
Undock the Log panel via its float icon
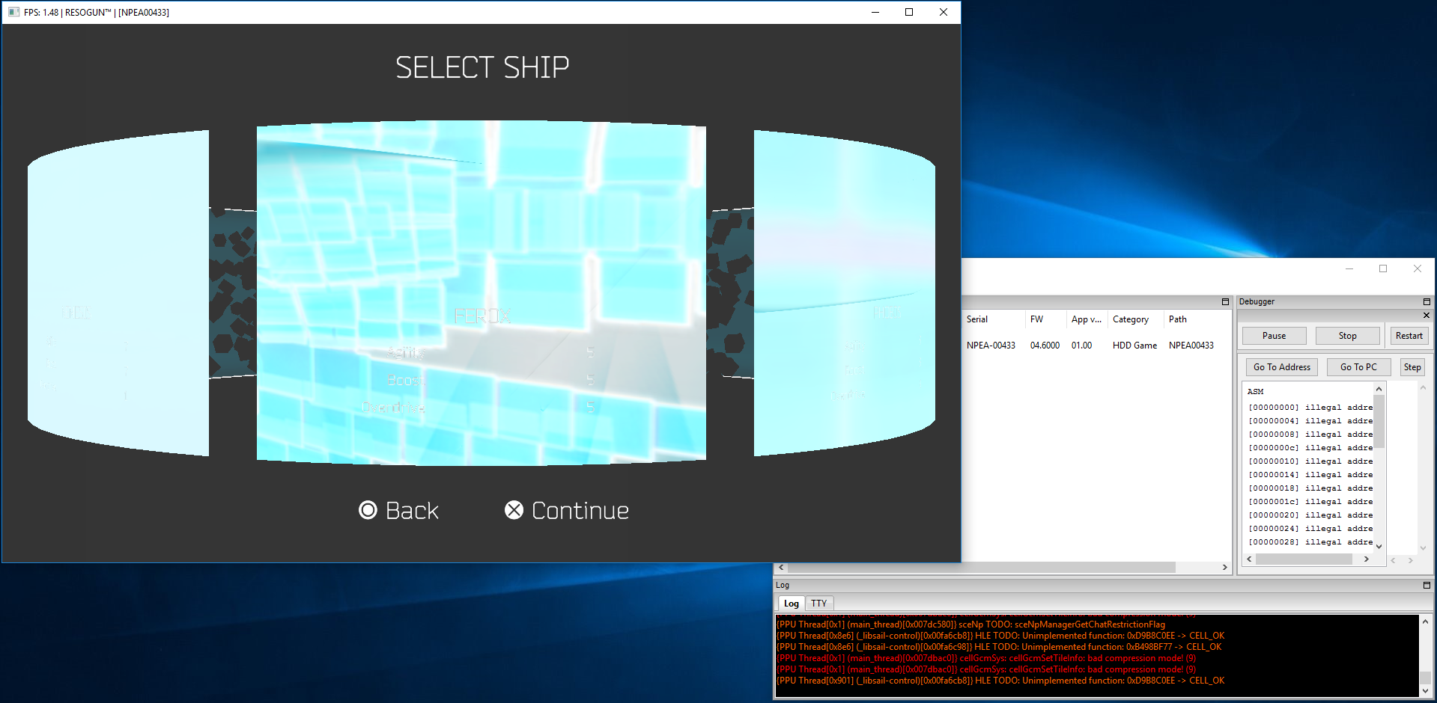(x=1427, y=586)
